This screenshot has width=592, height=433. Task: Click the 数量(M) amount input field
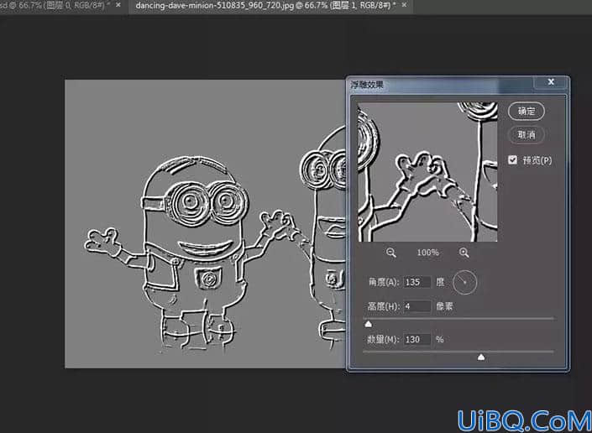[416, 340]
